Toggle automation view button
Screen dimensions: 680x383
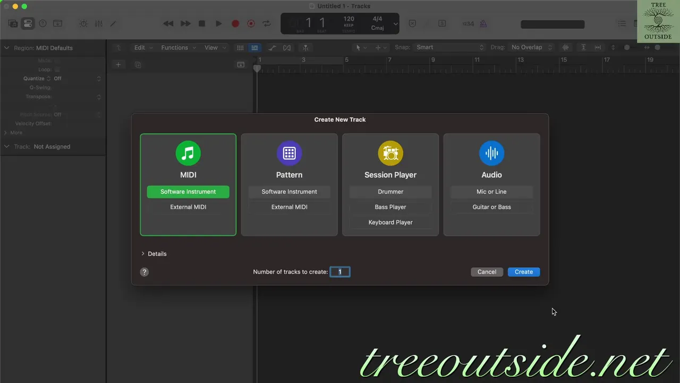pyautogui.click(x=272, y=47)
